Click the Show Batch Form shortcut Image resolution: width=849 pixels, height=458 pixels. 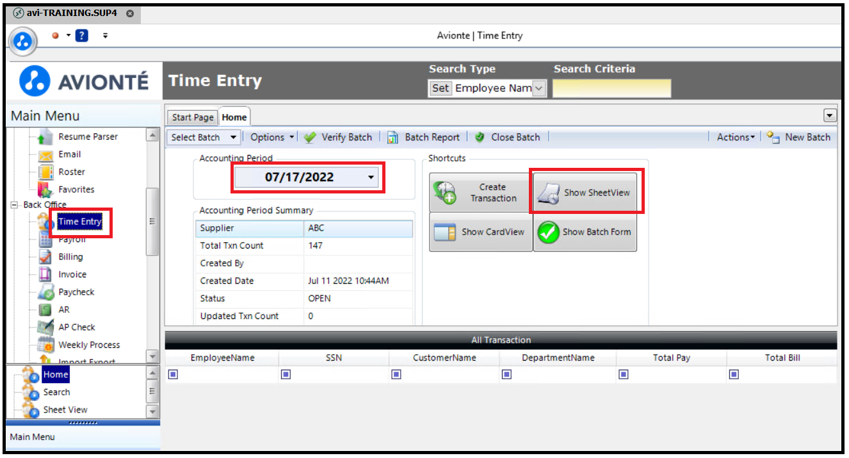point(585,232)
